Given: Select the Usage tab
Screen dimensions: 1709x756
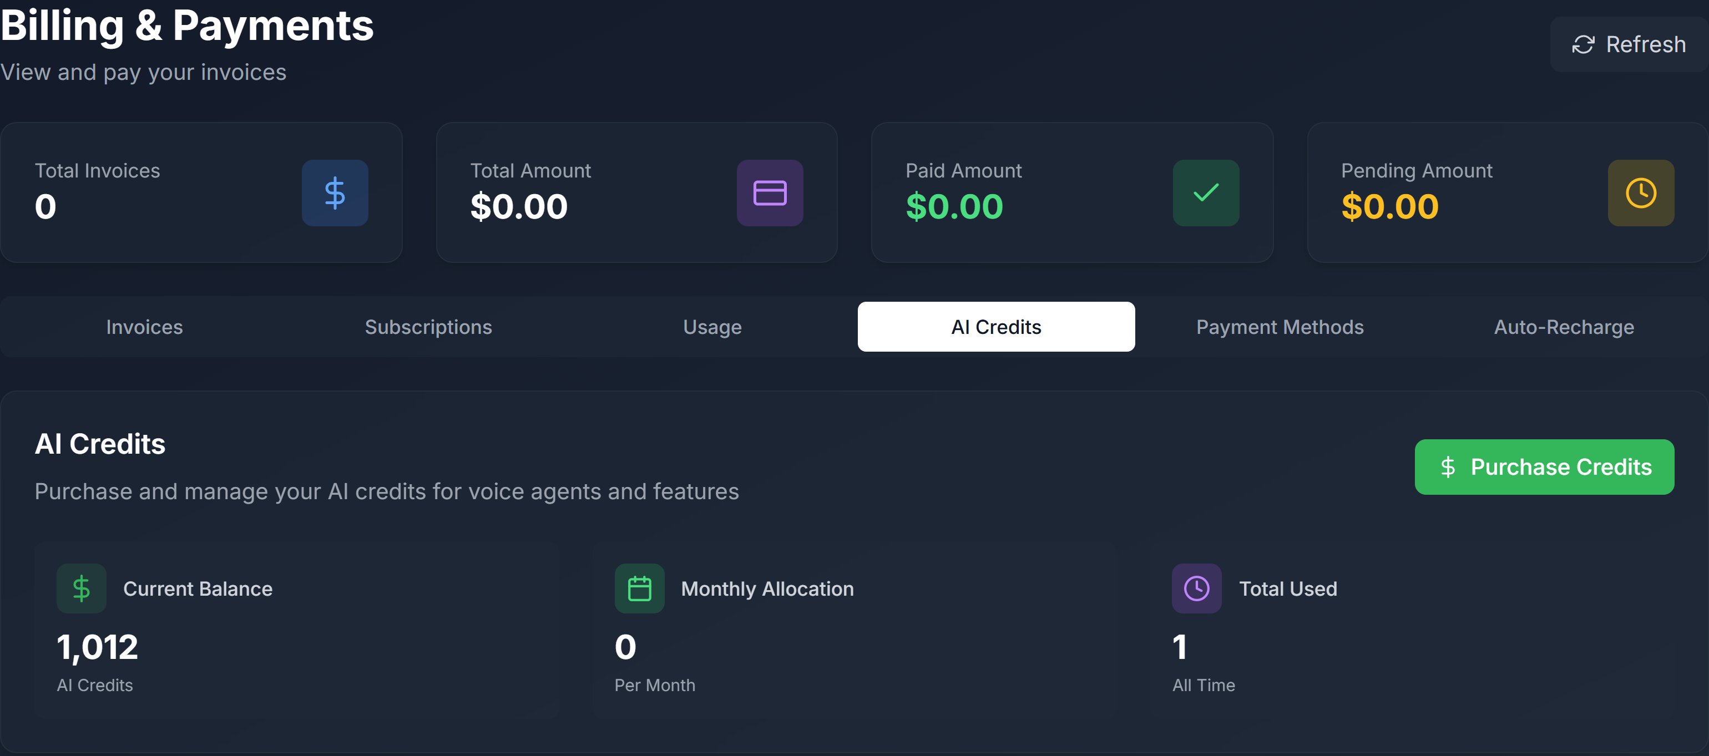Looking at the screenshot, I should (x=712, y=327).
